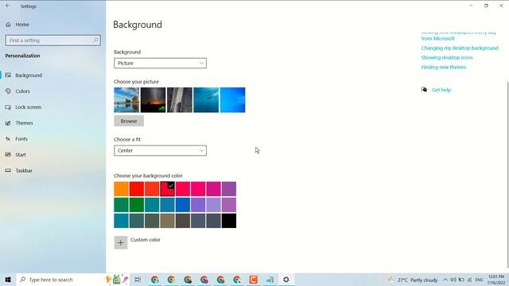
Task: Pick the tan khaki color swatch
Action: (168, 221)
